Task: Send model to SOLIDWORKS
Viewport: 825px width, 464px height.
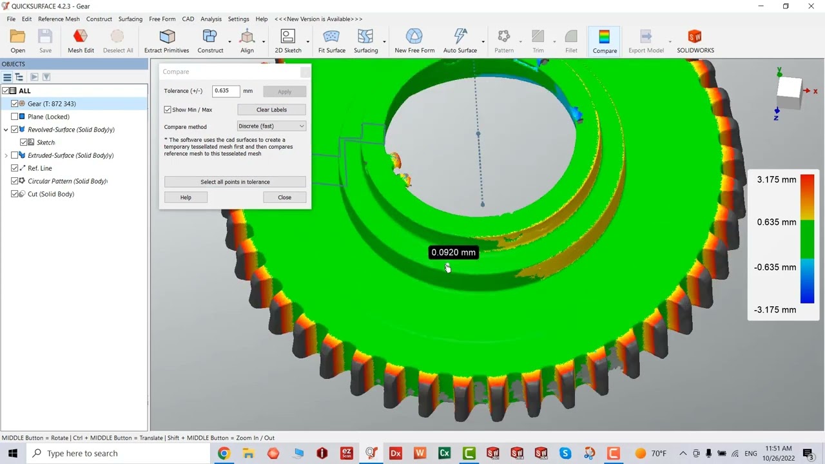Action: [x=695, y=41]
